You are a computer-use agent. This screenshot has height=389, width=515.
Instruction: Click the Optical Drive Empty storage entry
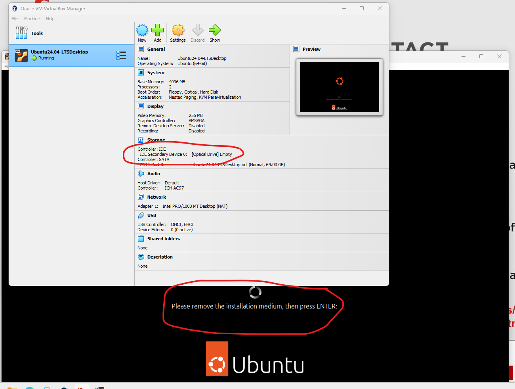[x=212, y=155]
